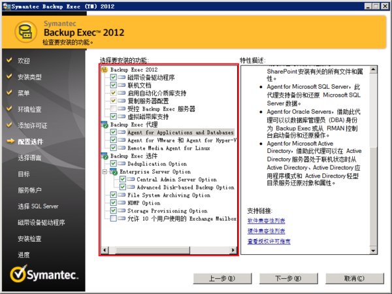
Task: Select the Backup Exec 2012 tree root label
Action: pyautogui.click(x=134, y=69)
